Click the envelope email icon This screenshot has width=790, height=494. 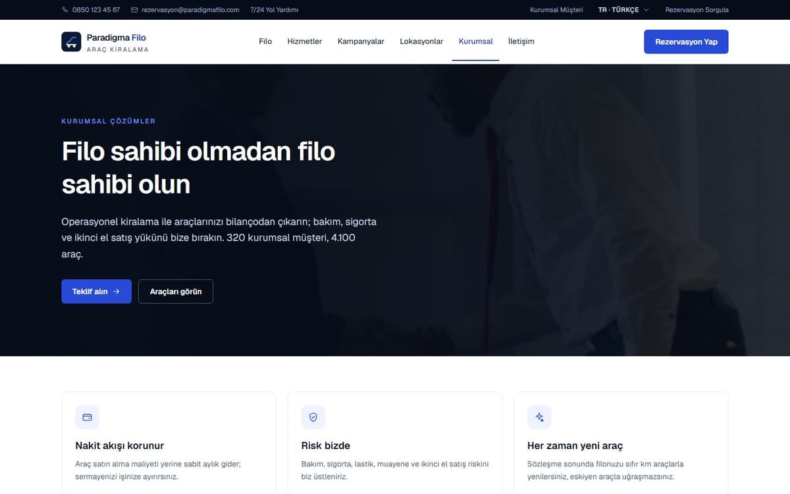tap(134, 10)
